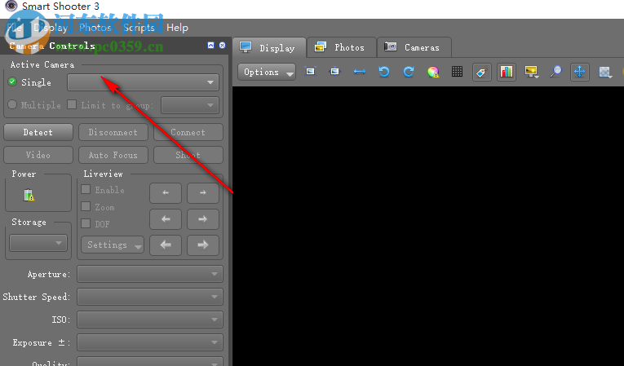Click the fit image to window icon
624x366 pixels.
(311, 72)
